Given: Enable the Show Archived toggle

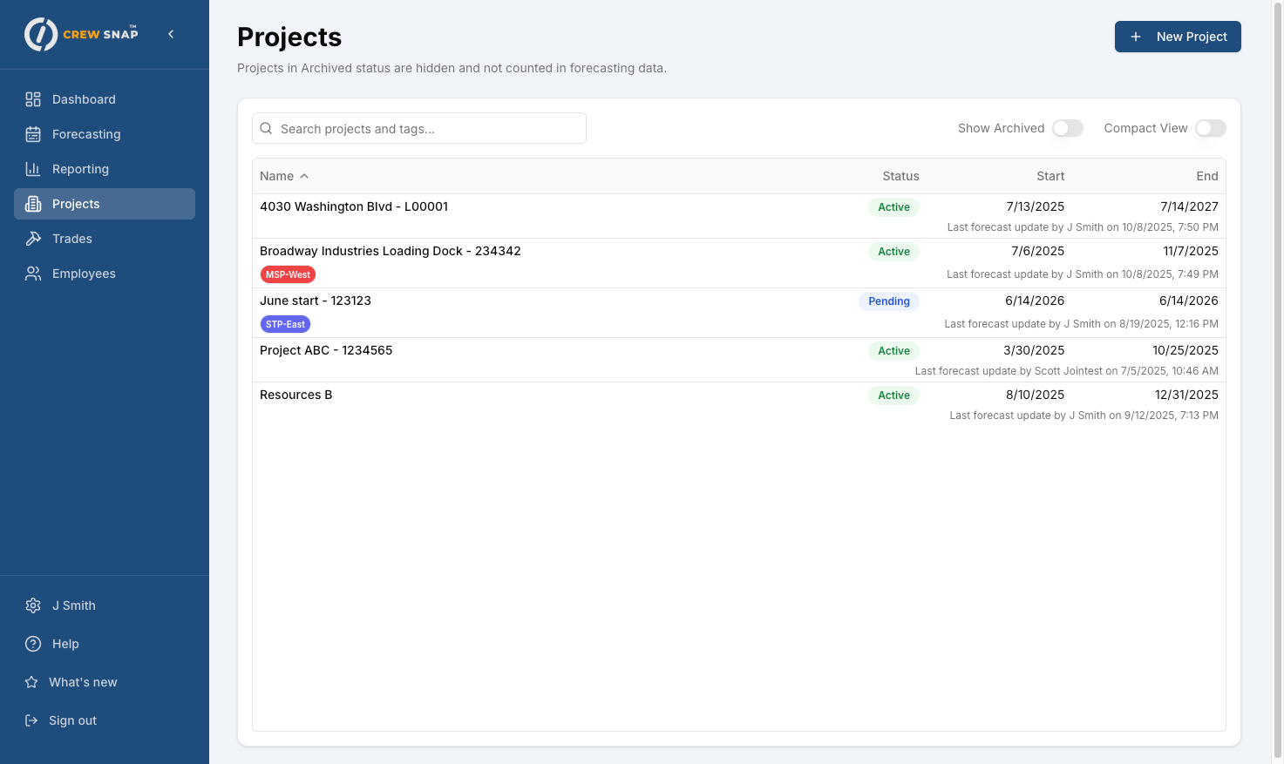Looking at the screenshot, I should pyautogui.click(x=1067, y=128).
